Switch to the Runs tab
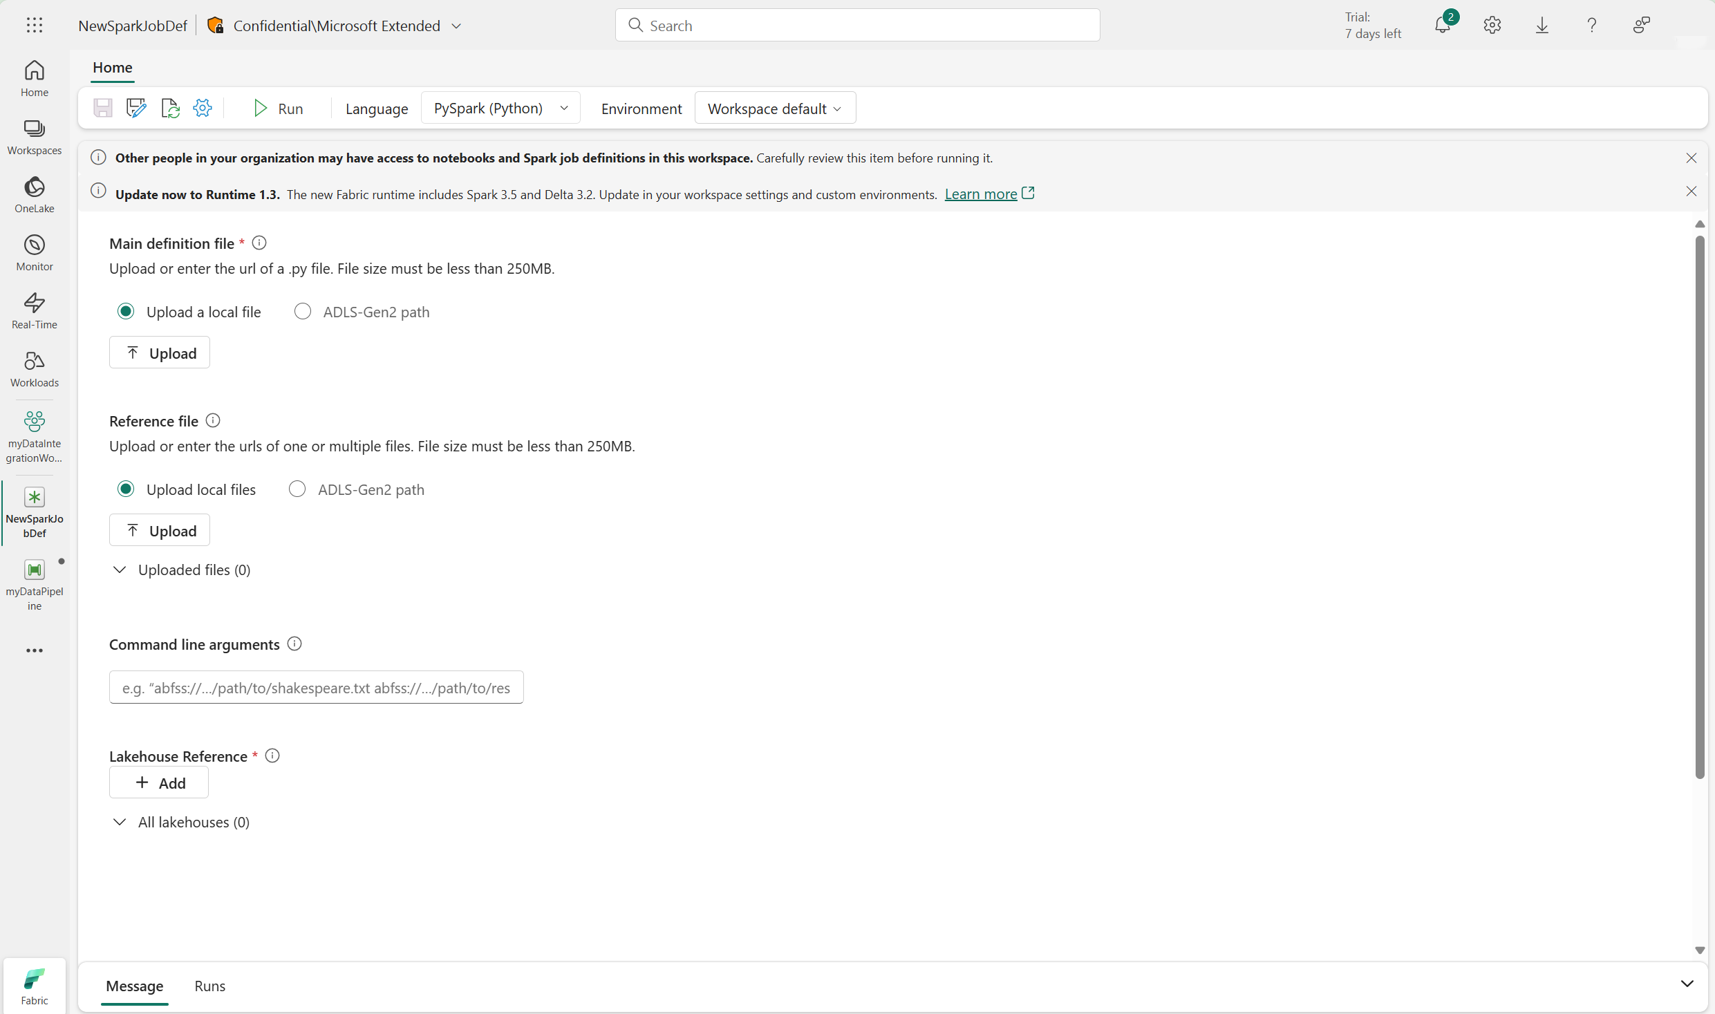 tap(209, 986)
